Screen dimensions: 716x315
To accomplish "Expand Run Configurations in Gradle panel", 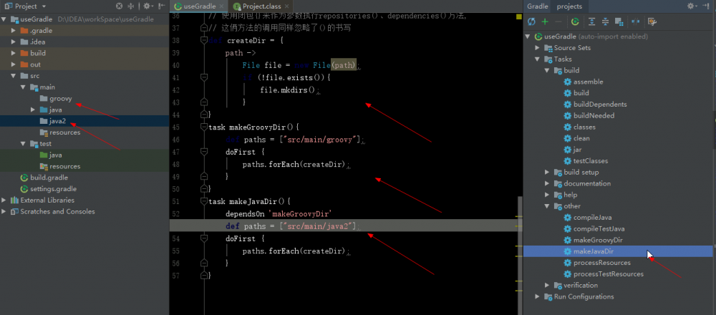I will [538, 296].
